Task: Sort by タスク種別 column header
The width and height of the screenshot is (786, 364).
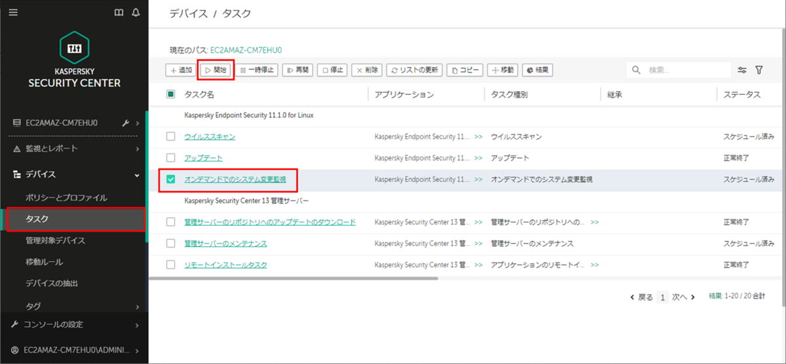Action: tap(509, 94)
